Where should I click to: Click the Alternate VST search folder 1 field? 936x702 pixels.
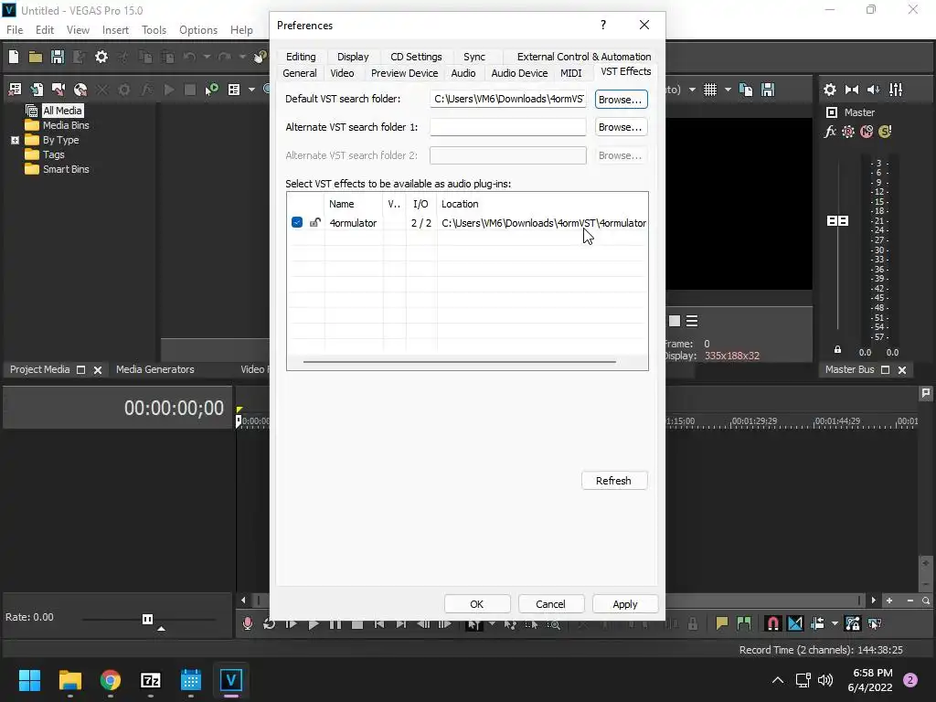(508, 127)
